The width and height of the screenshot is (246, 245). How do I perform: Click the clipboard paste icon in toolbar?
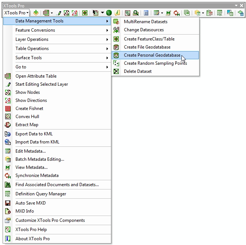209,13
